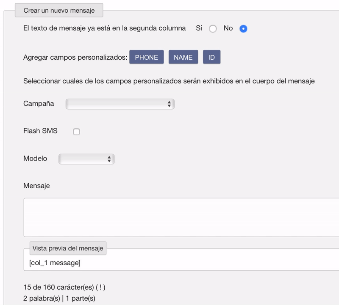This screenshot has height=305, width=339.
Task: Select the Sí radio button
Action: pos(213,28)
